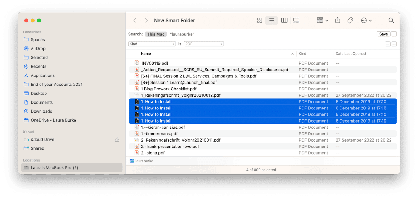The width and height of the screenshot is (418, 198).
Task: Click the search magnifier icon
Action: coord(391,20)
